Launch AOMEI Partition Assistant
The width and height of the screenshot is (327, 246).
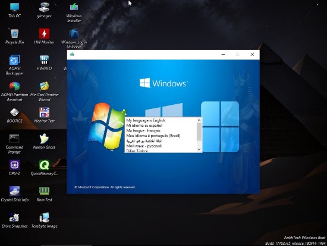pos(14,91)
